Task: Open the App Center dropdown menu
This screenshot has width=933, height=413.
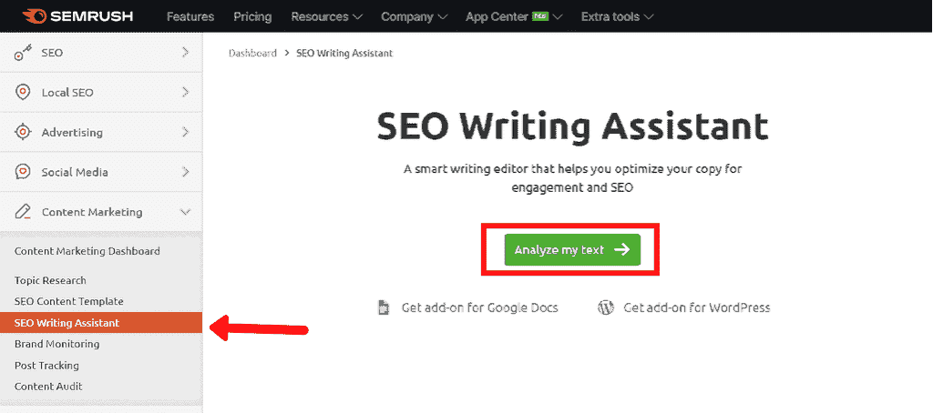Action: tap(514, 16)
